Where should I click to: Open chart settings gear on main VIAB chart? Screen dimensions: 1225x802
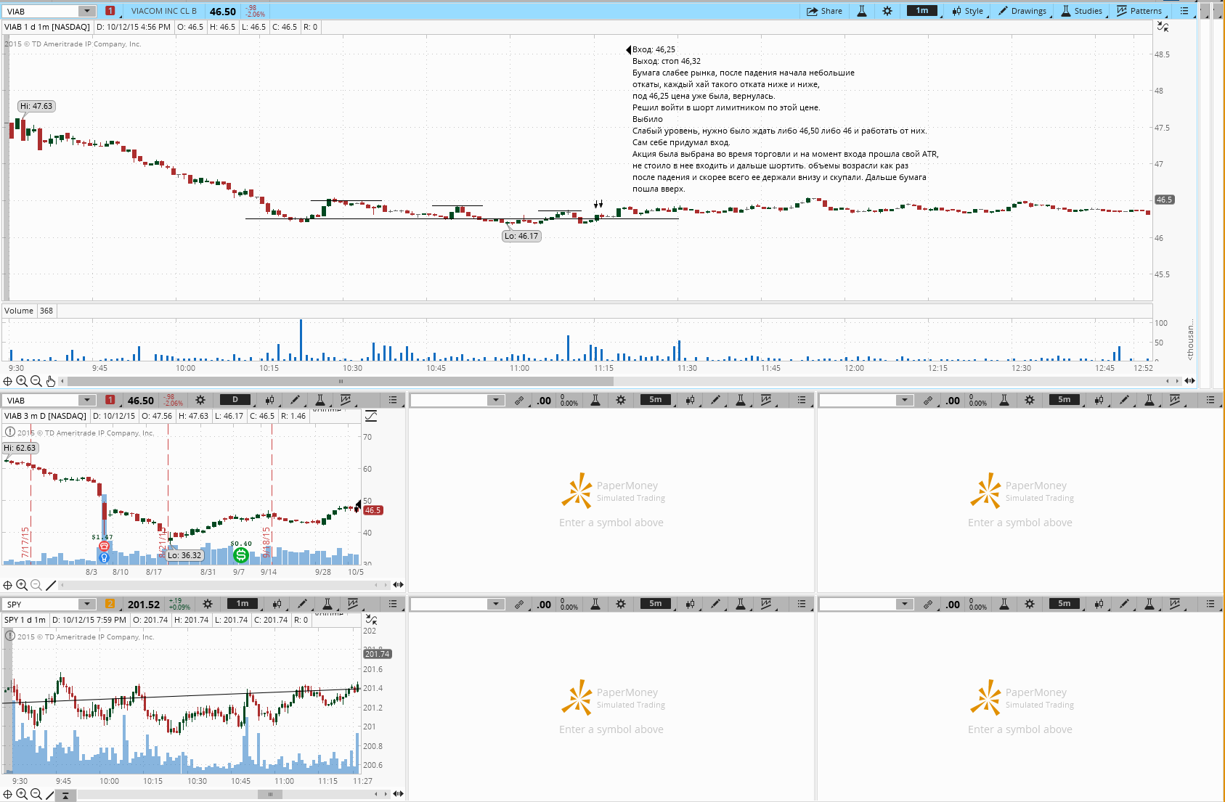point(887,11)
